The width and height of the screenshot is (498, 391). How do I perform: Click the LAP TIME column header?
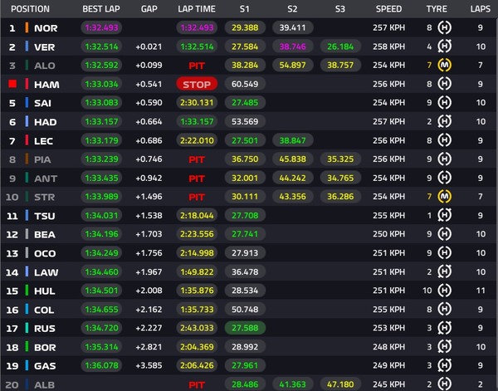click(197, 9)
